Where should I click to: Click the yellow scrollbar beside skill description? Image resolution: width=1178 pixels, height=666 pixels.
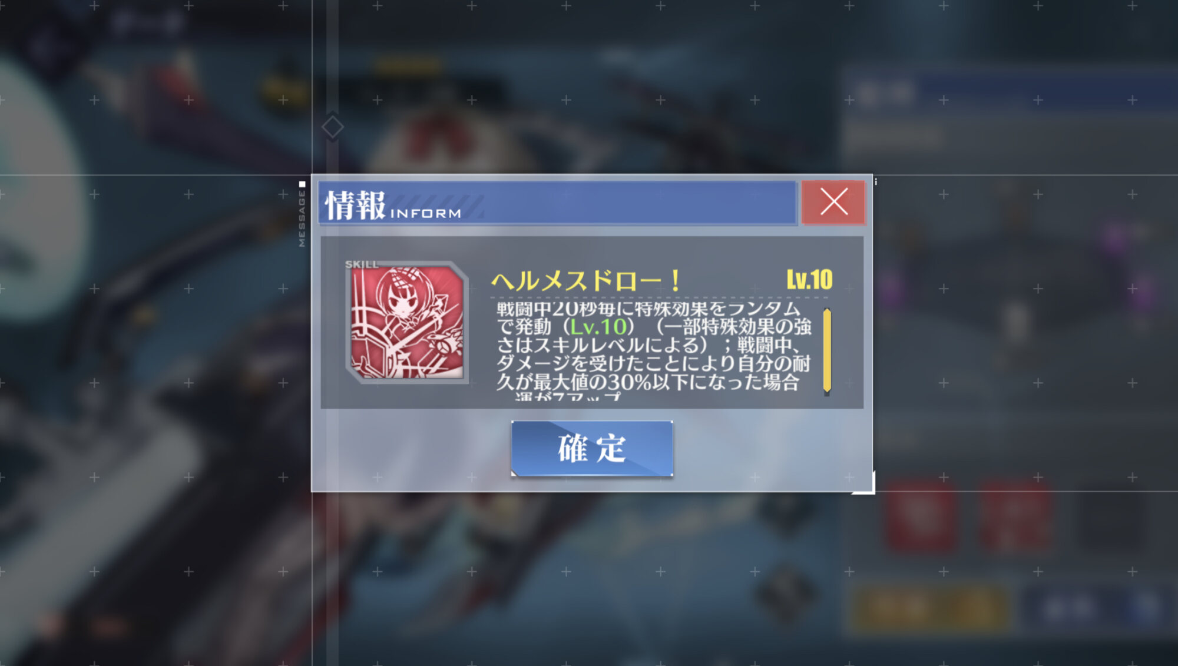click(x=827, y=350)
